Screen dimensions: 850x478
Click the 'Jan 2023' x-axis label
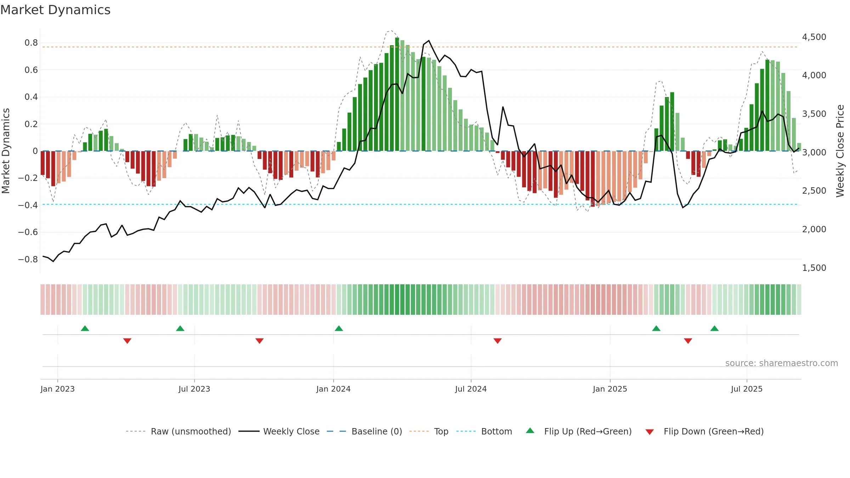coord(58,389)
